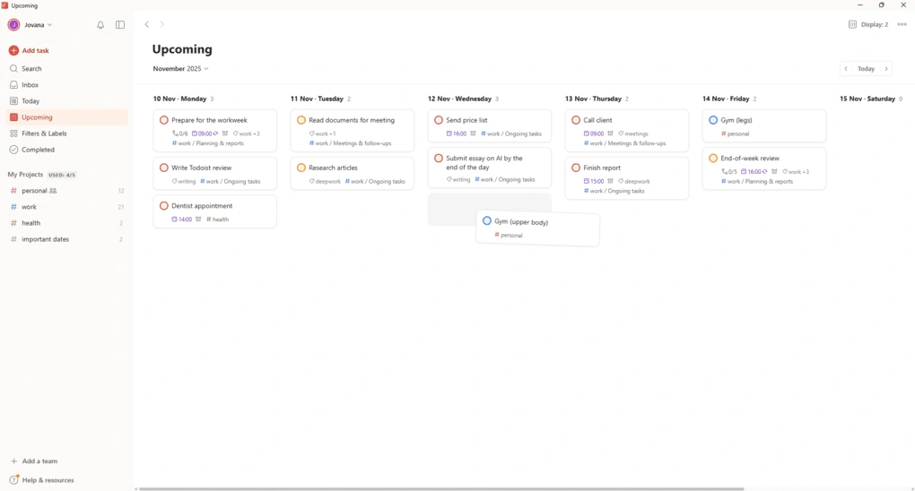Screen dimensions: 915x491
Task: Open the three-dot more options menu
Action: 902,24
